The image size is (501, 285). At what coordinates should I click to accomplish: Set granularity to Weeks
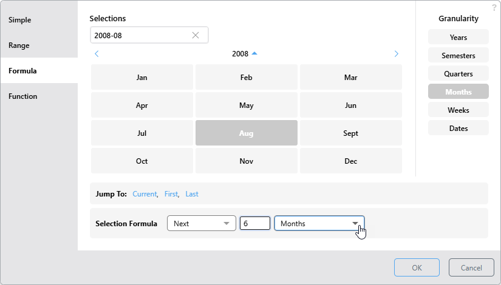coord(458,110)
